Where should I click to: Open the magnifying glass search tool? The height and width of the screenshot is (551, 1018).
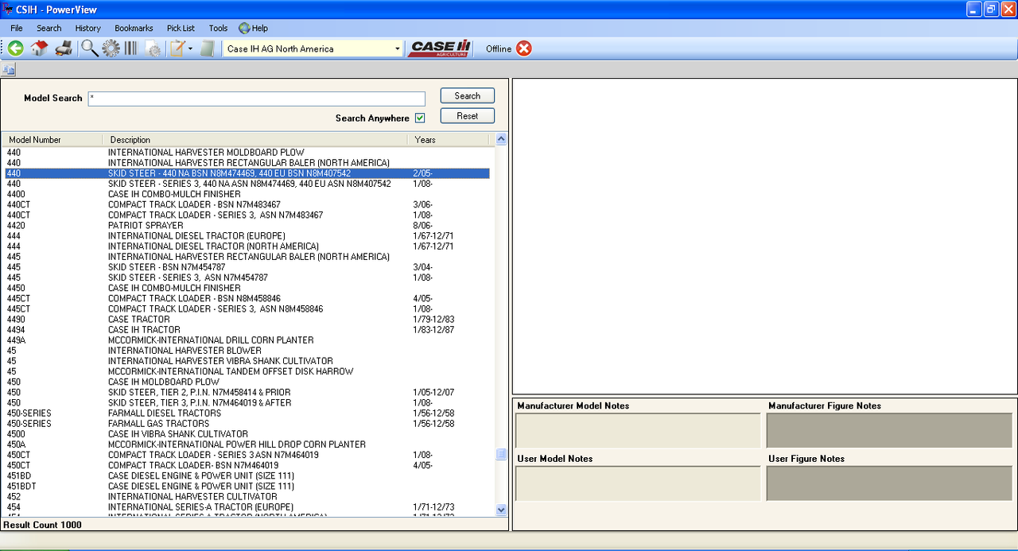pos(89,49)
